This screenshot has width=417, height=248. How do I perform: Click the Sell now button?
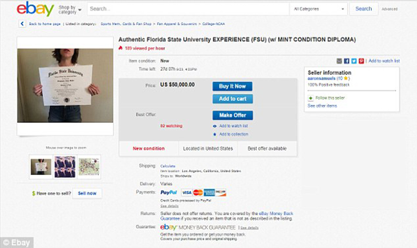[87, 193]
